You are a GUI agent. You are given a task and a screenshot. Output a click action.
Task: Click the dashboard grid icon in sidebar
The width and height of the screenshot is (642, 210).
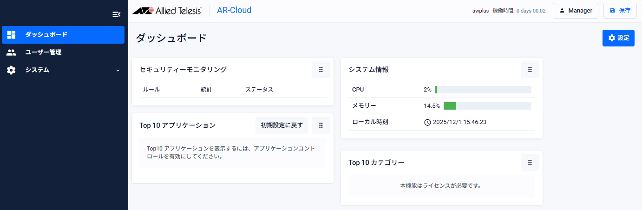11,35
